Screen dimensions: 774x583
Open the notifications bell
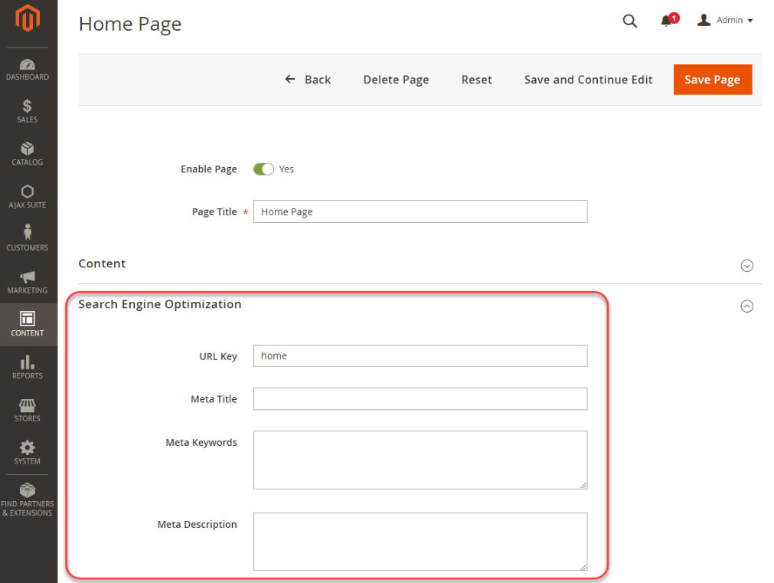[x=669, y=20]
